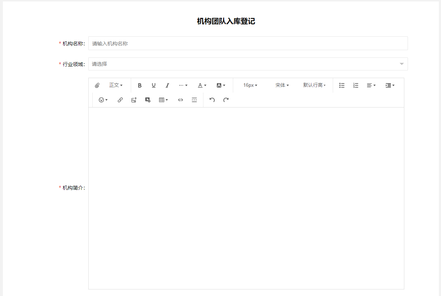The image size is (441, 296).
Task: Click the 机构名称 input field
Action: click(x=248, y=43)
